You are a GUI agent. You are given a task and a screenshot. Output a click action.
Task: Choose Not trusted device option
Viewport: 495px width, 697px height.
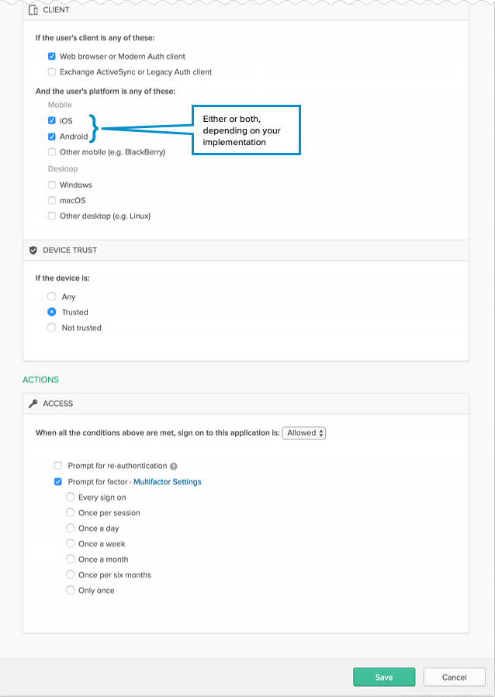[x=52, y=328]
